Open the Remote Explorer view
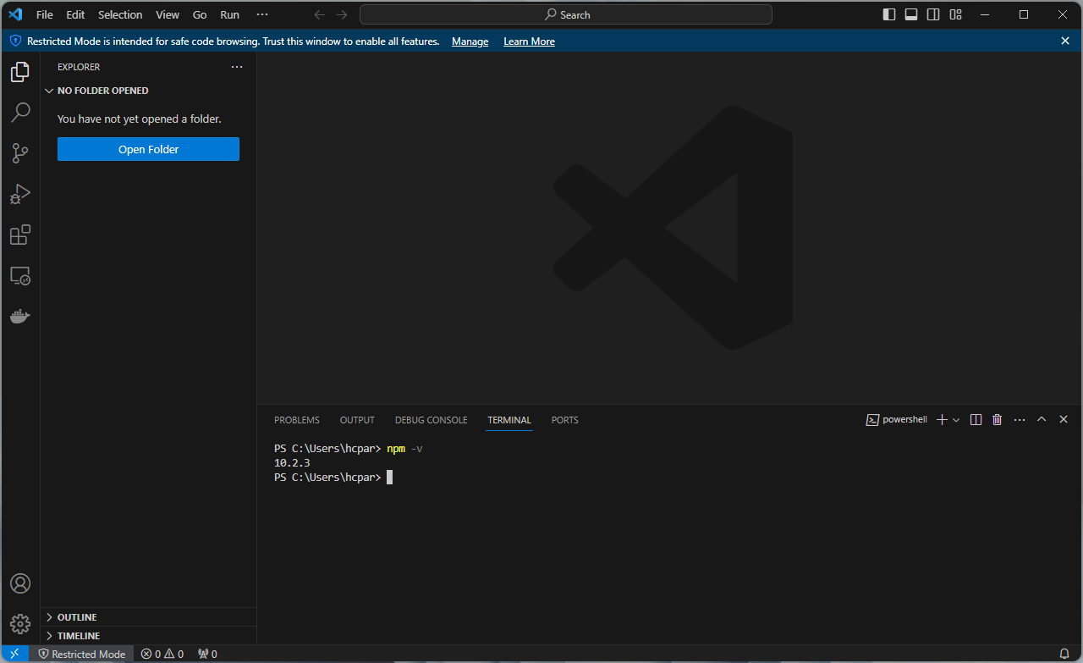 coord(20,275)
